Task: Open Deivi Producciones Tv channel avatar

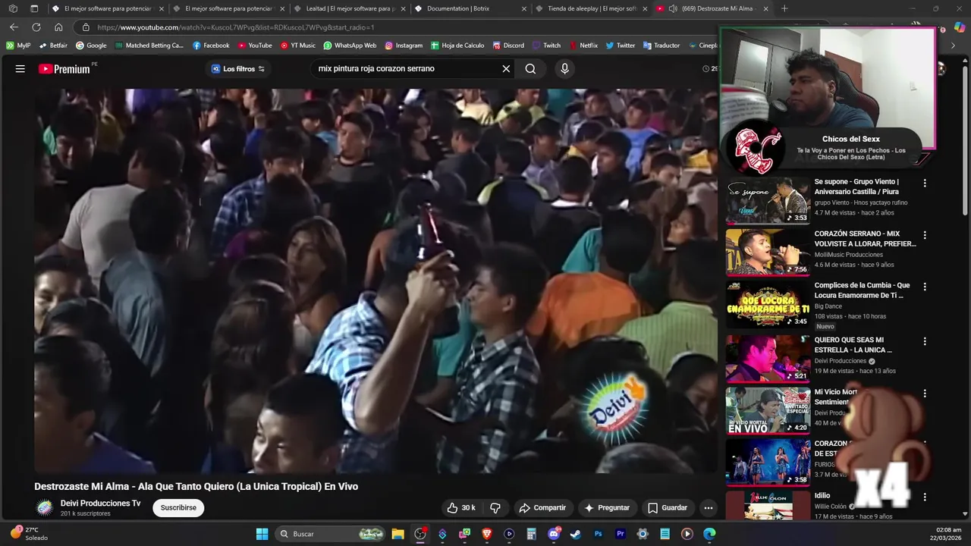Action: pos(45,507)
